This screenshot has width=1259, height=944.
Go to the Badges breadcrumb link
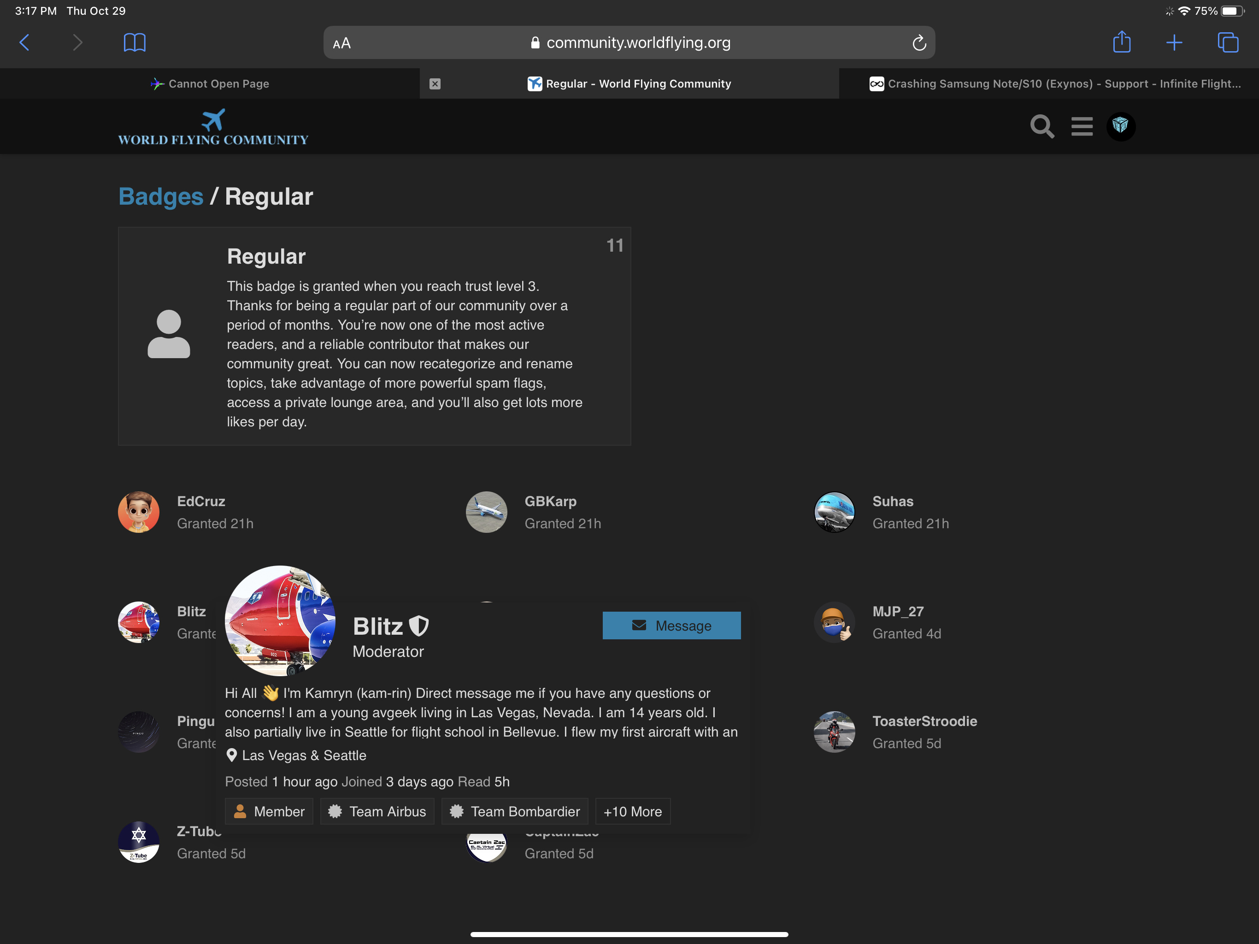click(x=160, y=196)
